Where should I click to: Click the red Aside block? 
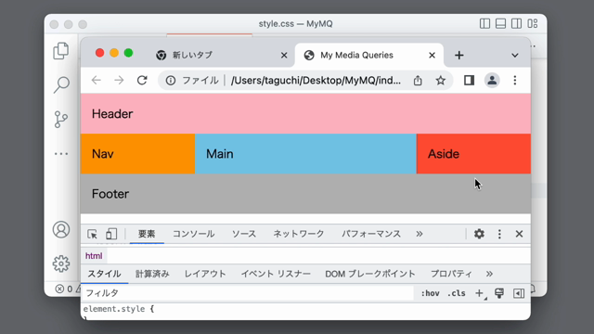[473, 154]
